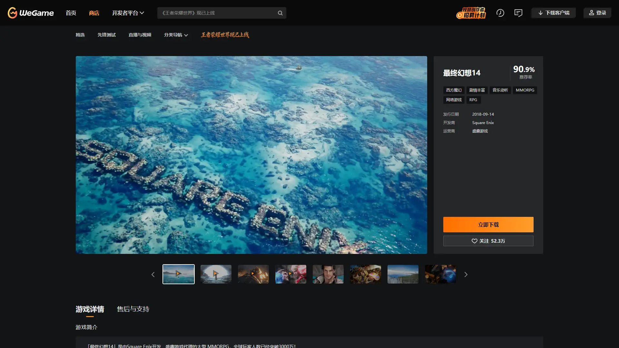This screenshot has width=619, height=348.
Task: Toggle follow heart button 关注 52.3万
Action: tap(488, 241)
